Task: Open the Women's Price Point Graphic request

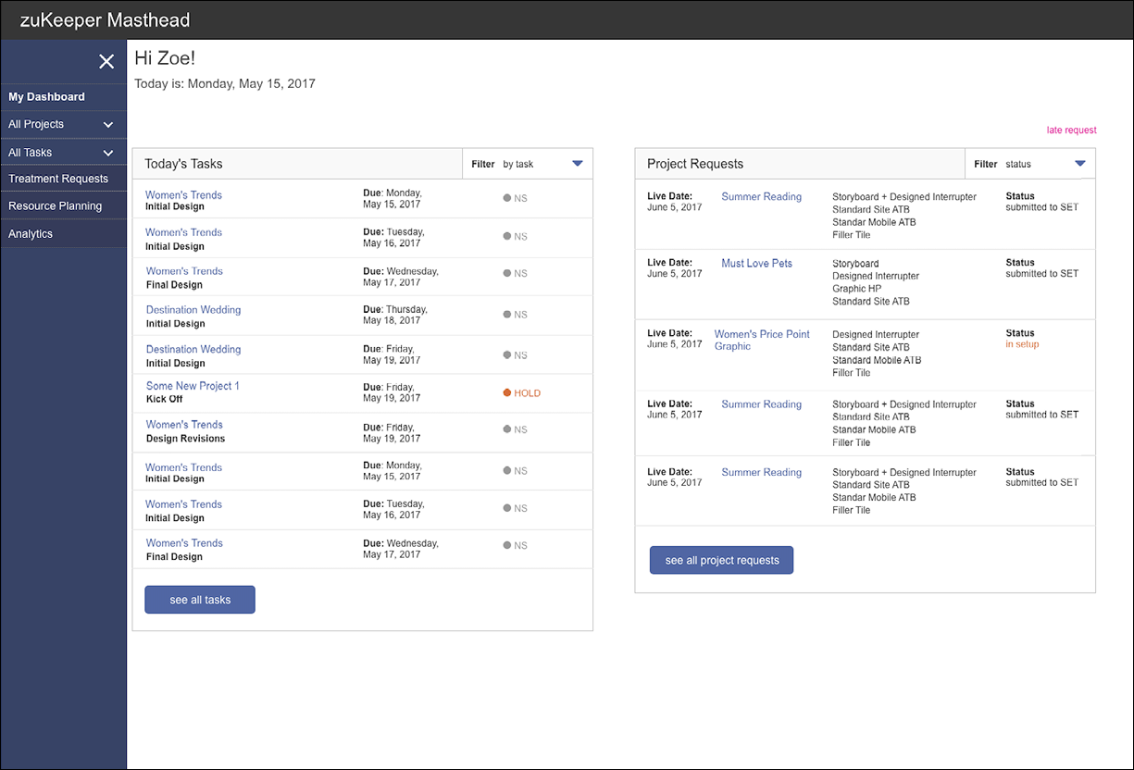Action: point(761,339)
